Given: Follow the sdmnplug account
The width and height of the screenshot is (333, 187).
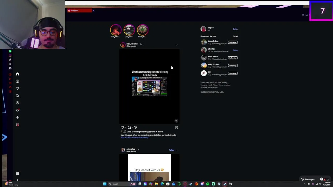Looking at the screenshot, I should (x=172, y=150).
